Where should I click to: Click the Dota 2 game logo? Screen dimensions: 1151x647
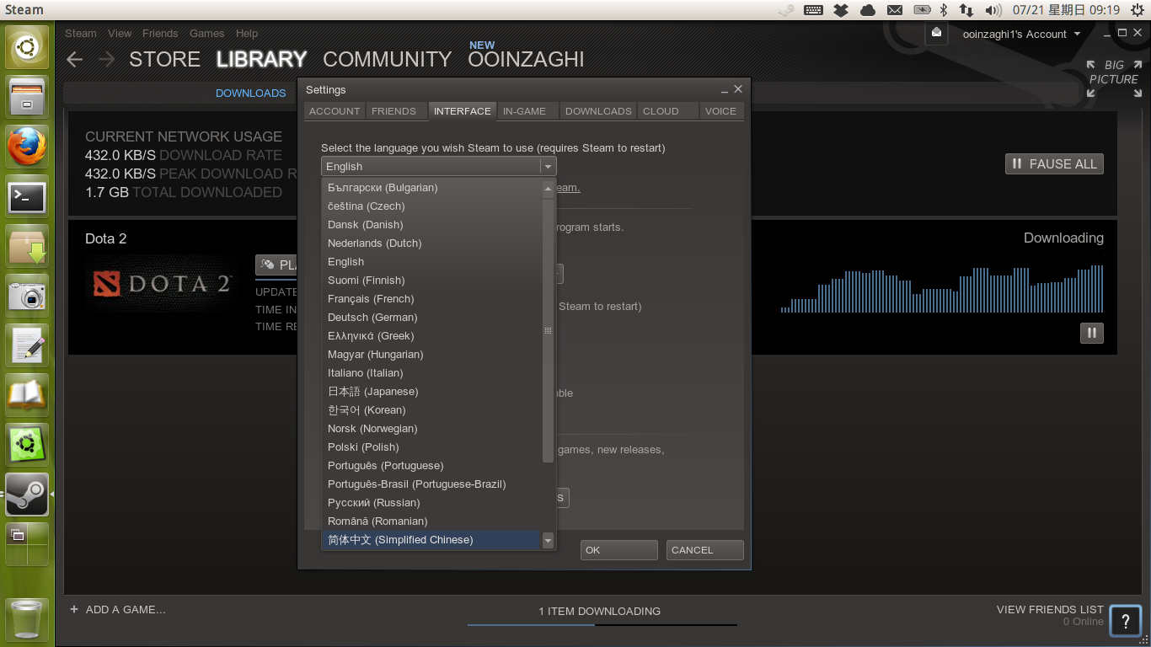[162, 285]
